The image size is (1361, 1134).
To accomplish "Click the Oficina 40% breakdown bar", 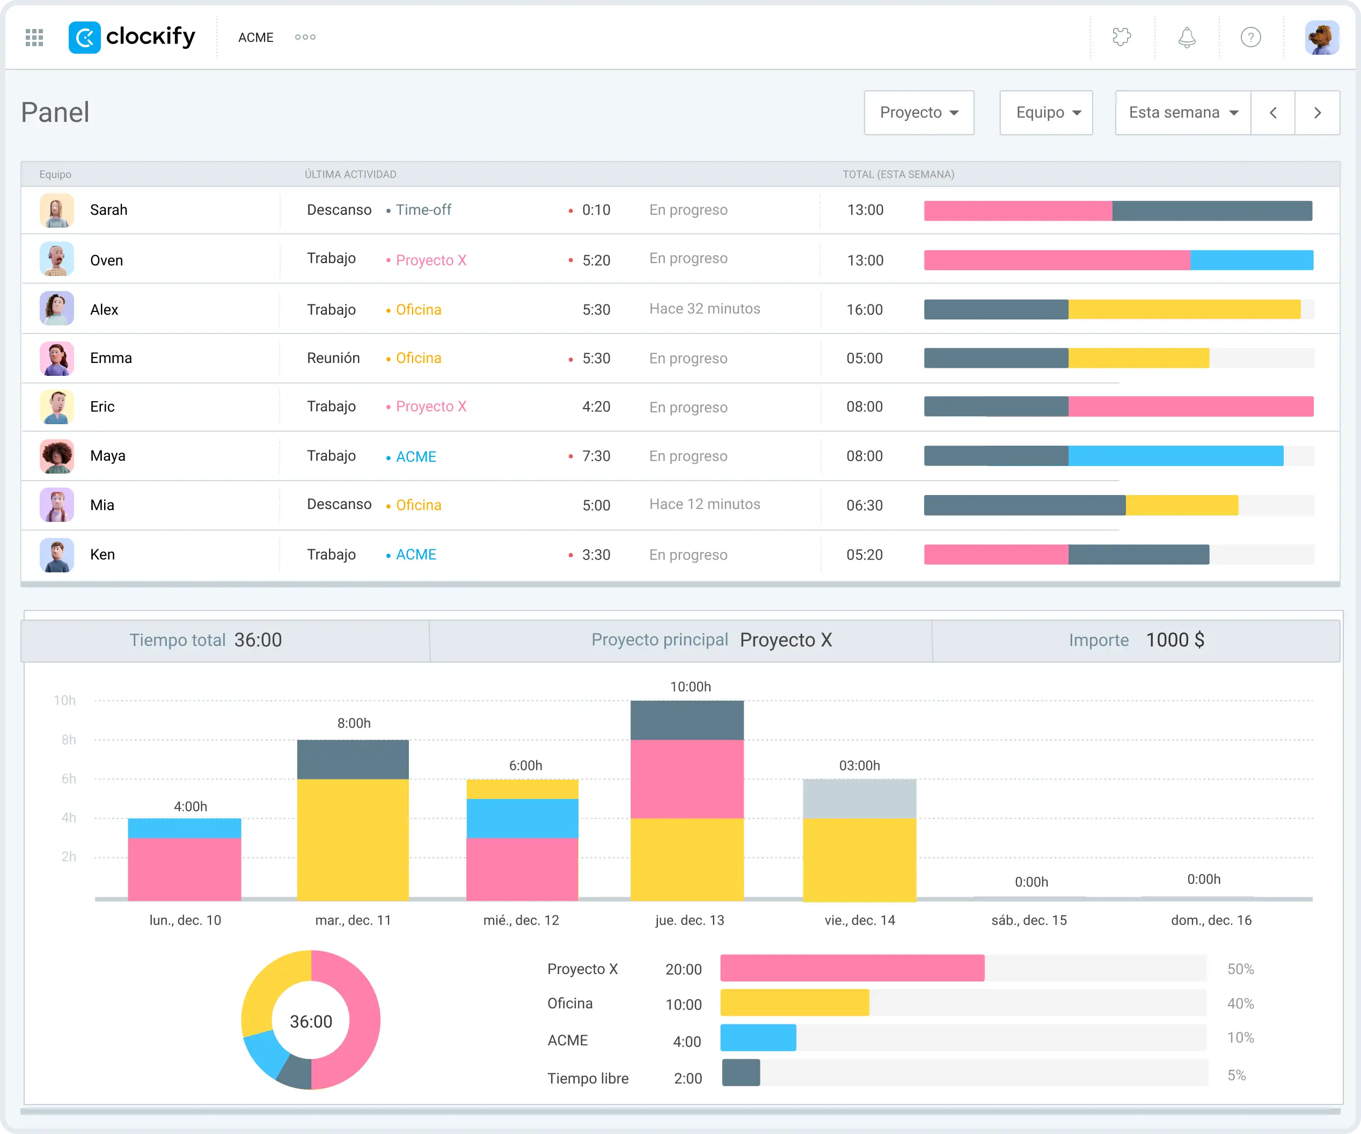I will click(x=963, y=1002).
